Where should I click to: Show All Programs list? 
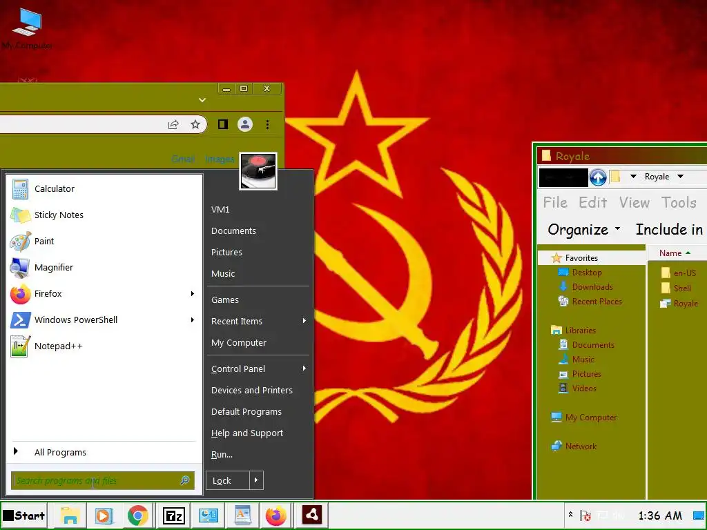(x=105, y=452)
